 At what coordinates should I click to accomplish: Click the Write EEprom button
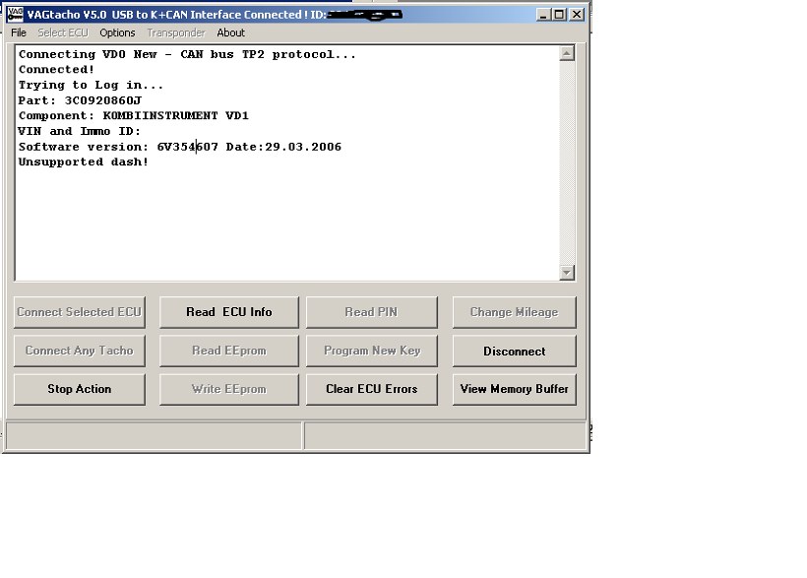[x=229, y=389]
